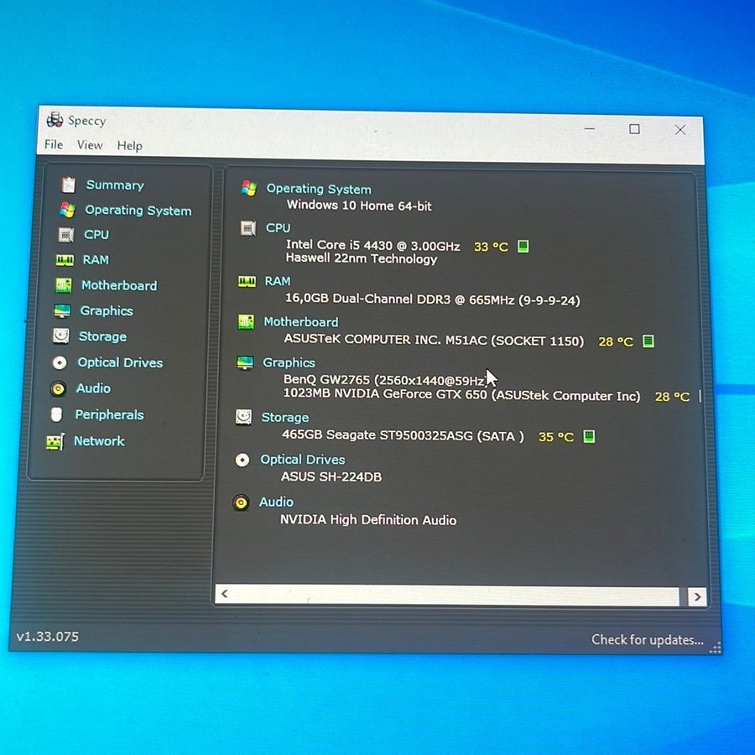Click the Motherboard icon in sidebar
This screenshot has width=755, height=755.
[64, 285]
